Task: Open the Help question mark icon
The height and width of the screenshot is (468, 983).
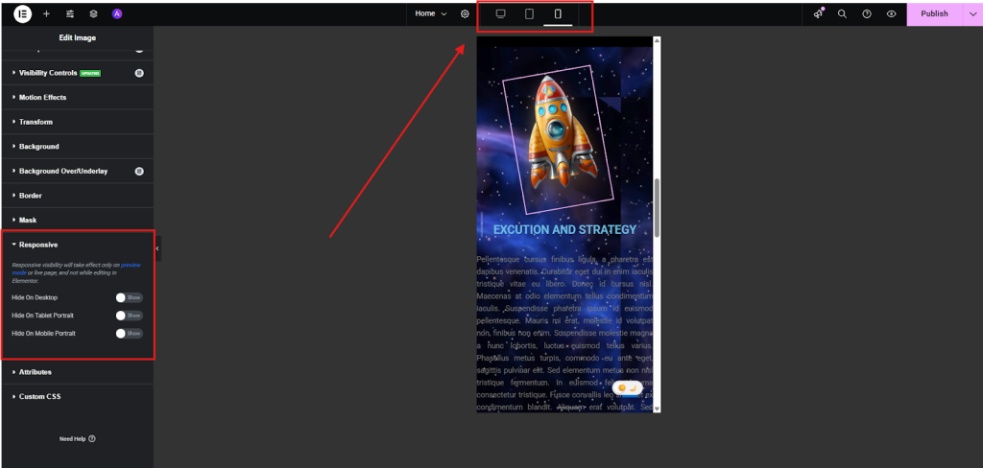Action: coord(867,13)
